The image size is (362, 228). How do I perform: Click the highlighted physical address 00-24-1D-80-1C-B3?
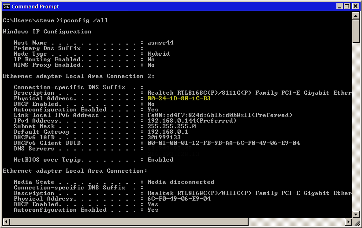click(x=179, y=98)
